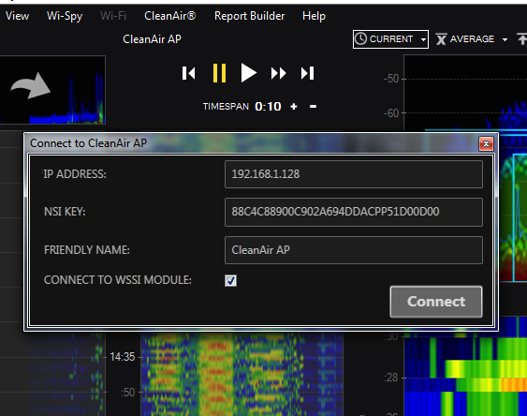Pause the playback

point(219,73)
